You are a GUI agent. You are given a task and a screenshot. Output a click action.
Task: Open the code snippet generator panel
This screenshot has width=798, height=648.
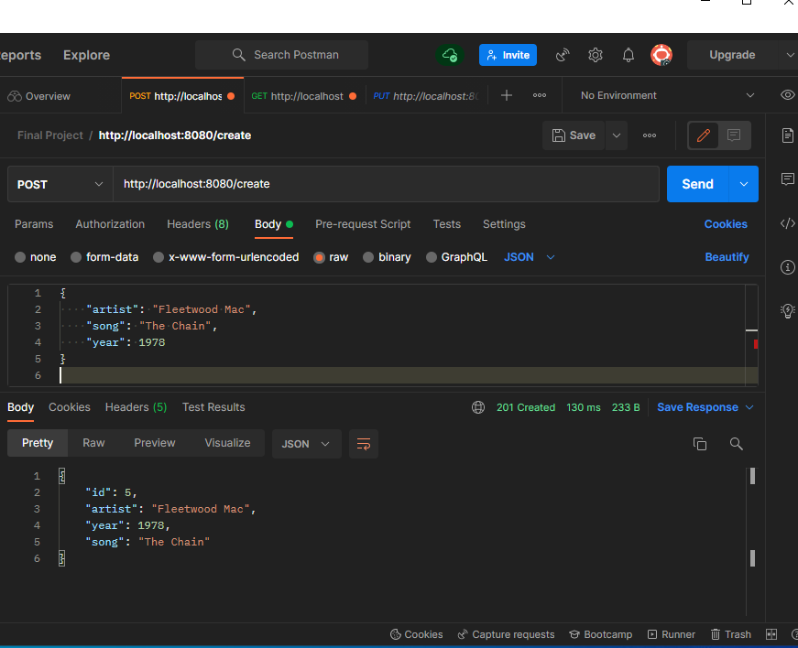coord(787,222)
